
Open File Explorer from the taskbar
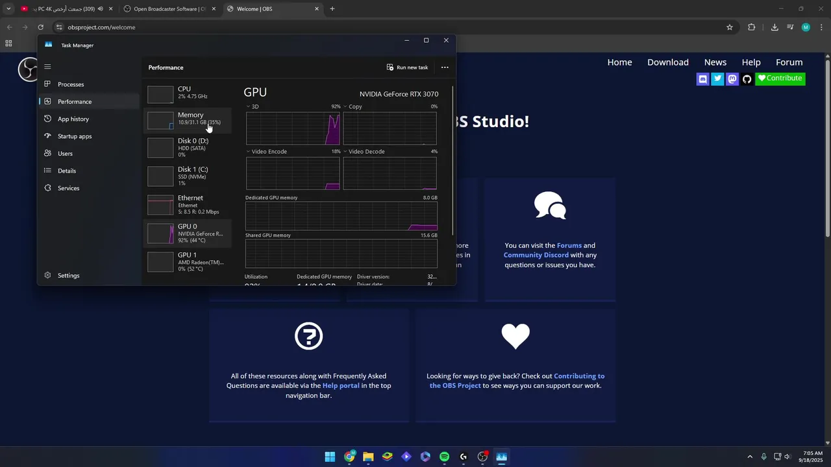coord(368,457)
